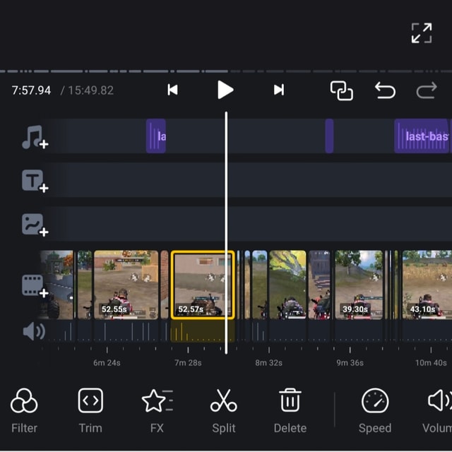Open the FX effects tool
The image size is (452, 452).
[157, 411]
